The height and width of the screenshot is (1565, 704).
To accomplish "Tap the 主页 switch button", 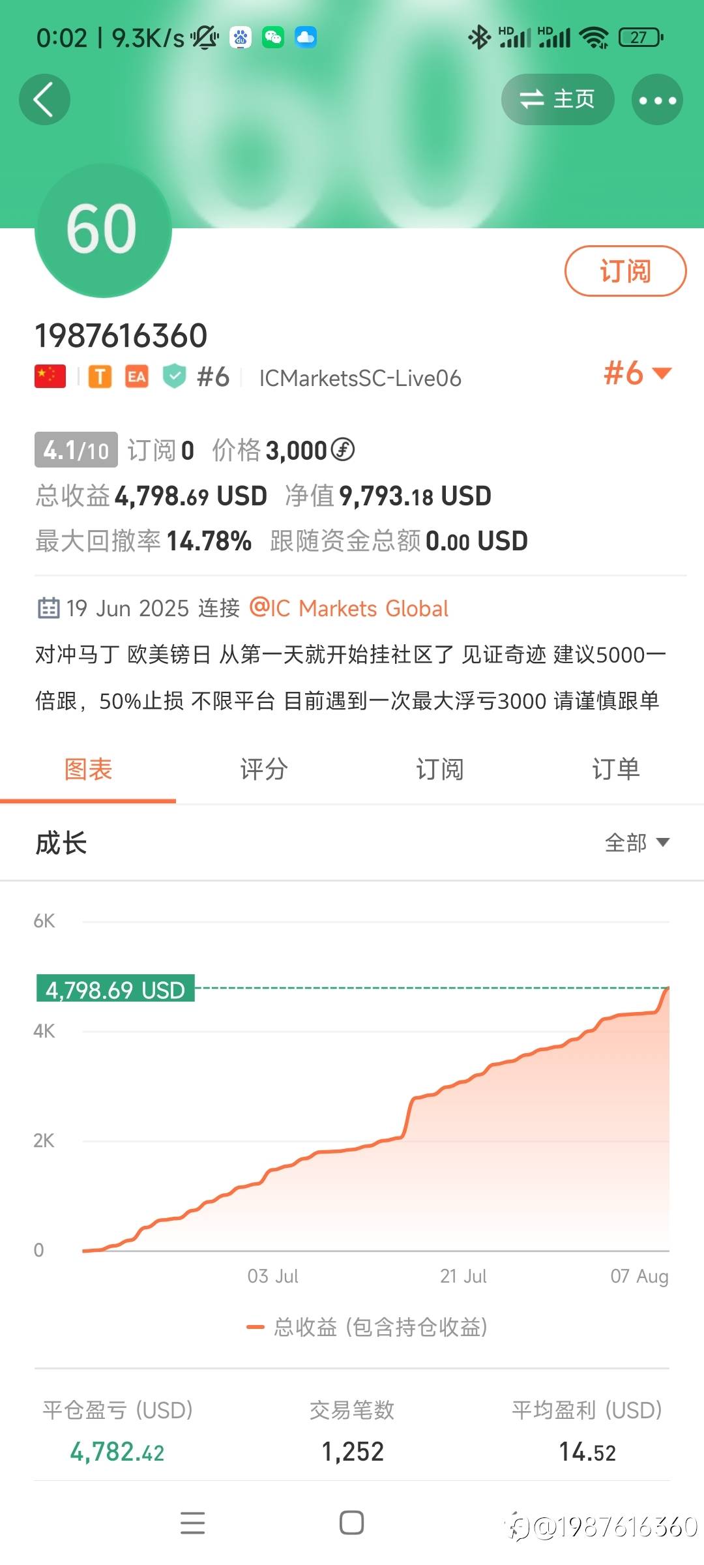I will click(x=557, y=100).
